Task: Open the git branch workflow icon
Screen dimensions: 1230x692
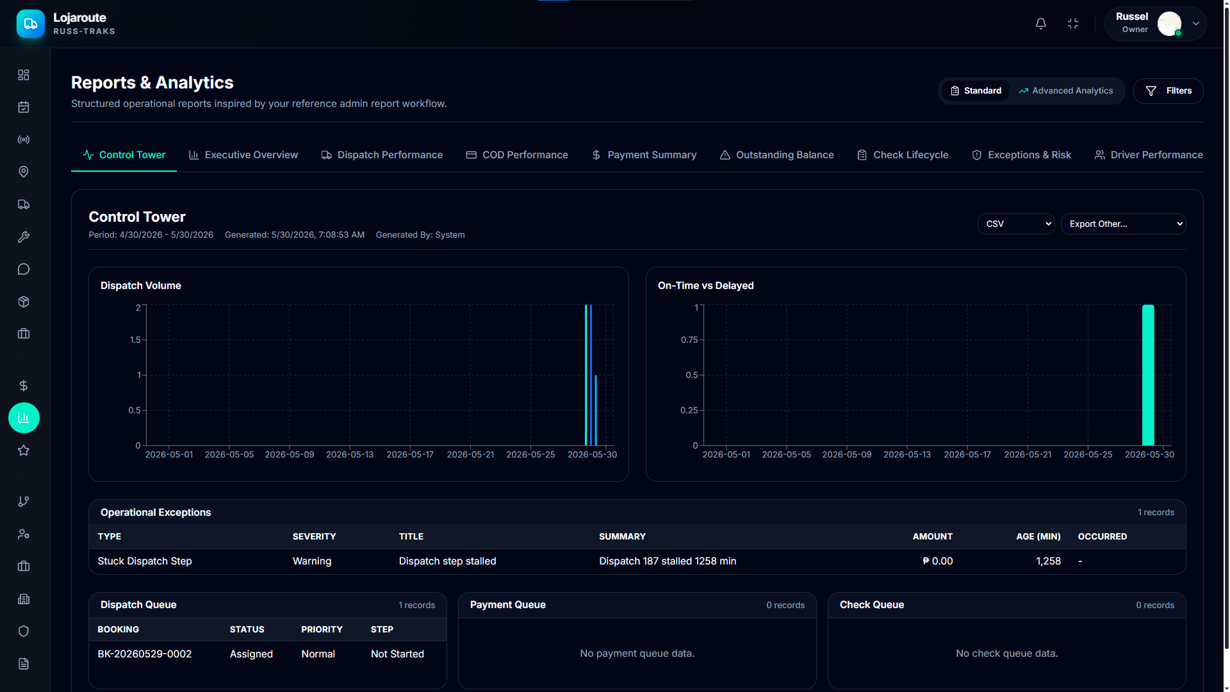Action: 24,502
